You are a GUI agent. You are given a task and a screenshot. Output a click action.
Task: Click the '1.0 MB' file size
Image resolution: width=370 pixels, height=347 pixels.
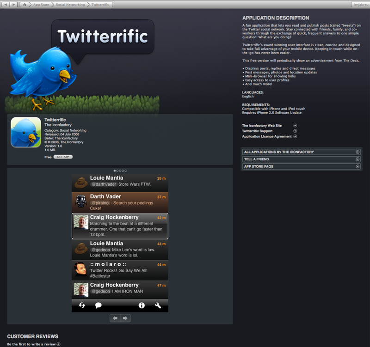pyautogui.click(x=50, y=150)
